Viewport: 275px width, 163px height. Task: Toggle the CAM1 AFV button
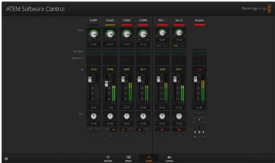click(x=97, y=130)
